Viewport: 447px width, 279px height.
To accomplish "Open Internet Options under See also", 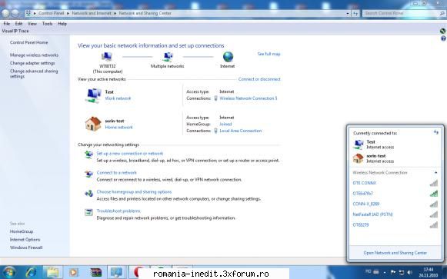I will [x=25, y=240].
